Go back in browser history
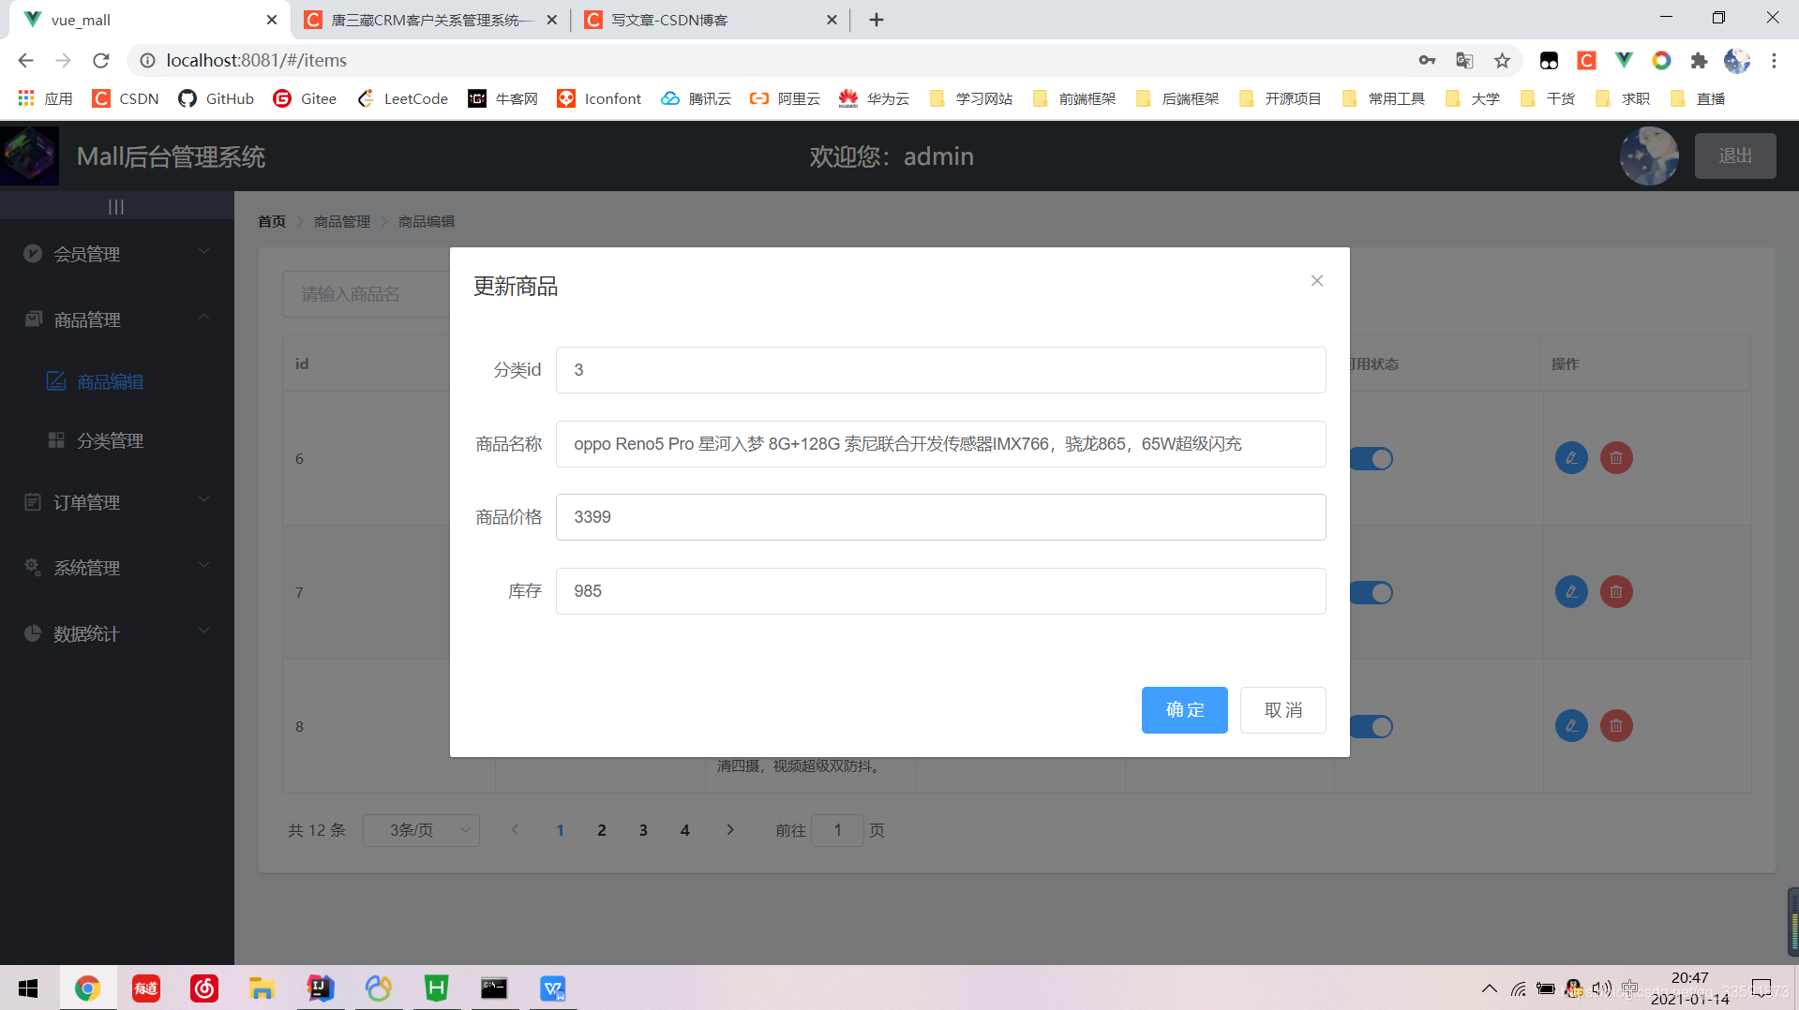Image resolution: width=1799 pixels, height=1010 pixels. pyautogui.click(x=25, y=61)
